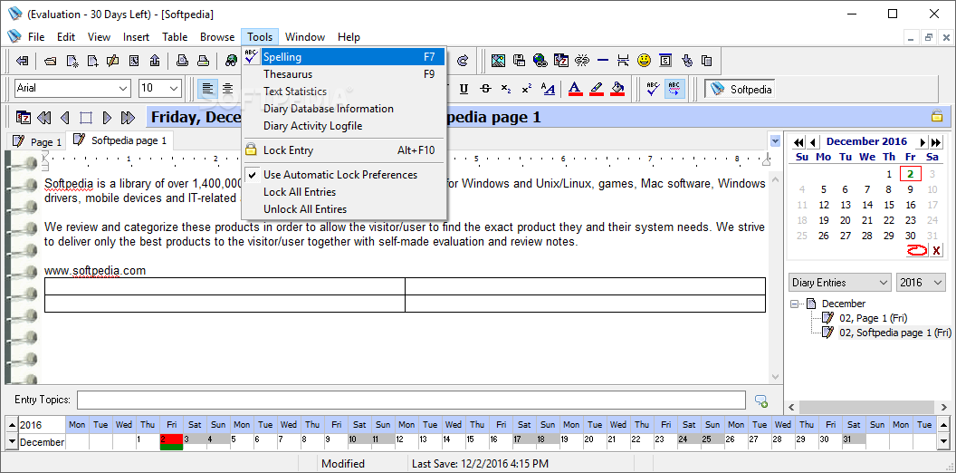This screenshot has width=956, height=473.
Task: Toggle automatic spell check as you type
Action: (x=675, y=89)
